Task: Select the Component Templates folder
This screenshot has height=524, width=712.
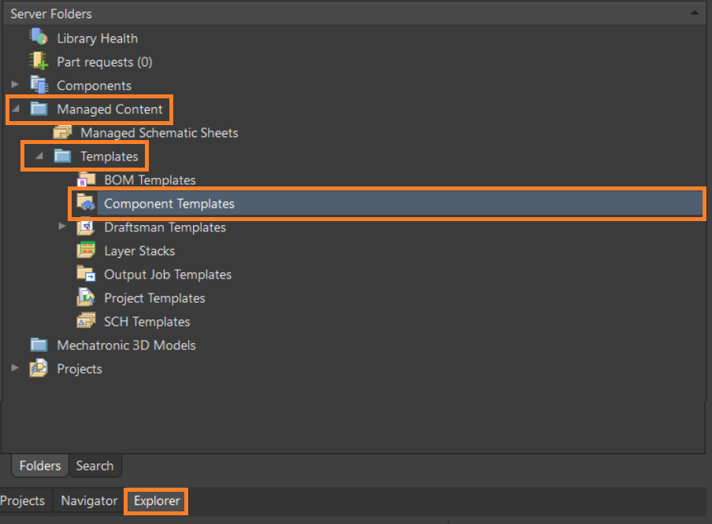Action: (x=169, y=203)
